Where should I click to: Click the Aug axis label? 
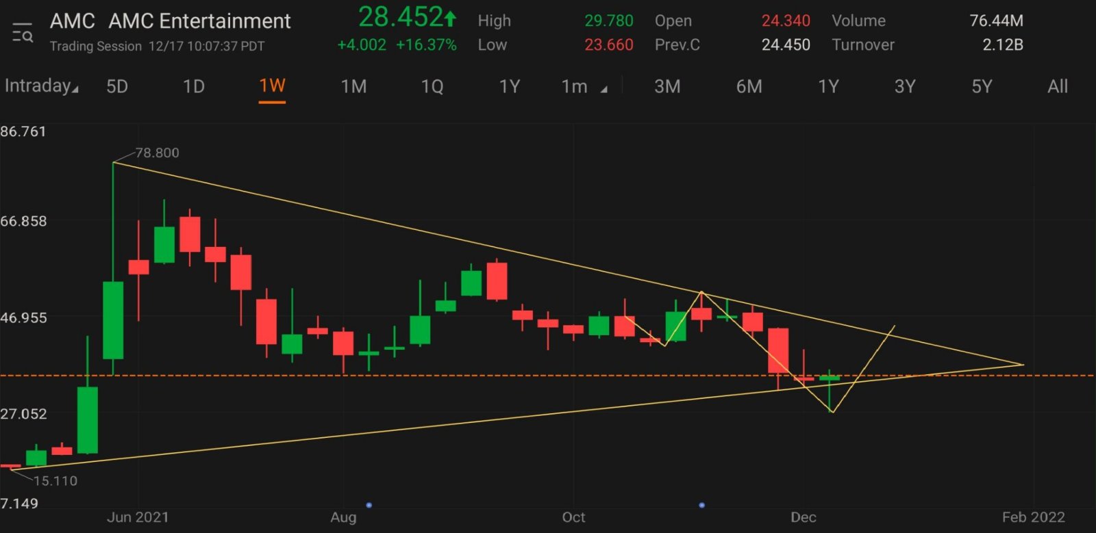coord(343,517)
